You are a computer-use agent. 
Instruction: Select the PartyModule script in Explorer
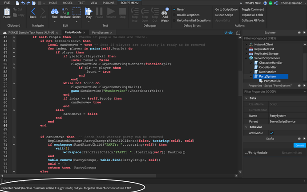click(x=272, y=81)
